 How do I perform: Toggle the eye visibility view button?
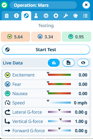(x=83, y=63)
